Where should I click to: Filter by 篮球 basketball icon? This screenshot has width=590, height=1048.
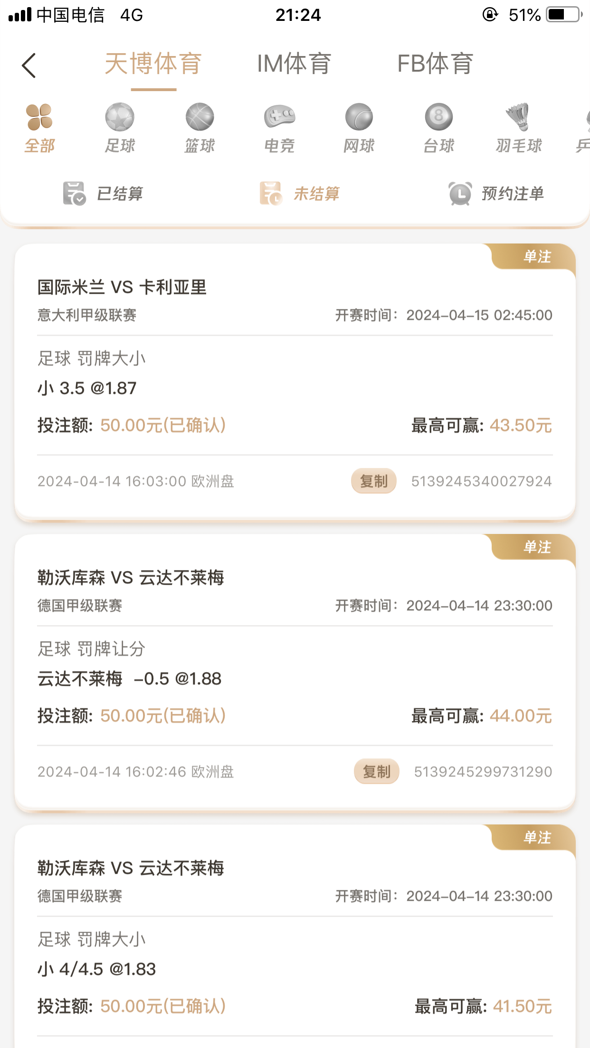pos(200,117)
